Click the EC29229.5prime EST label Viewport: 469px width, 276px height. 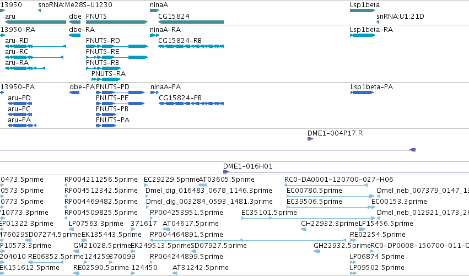[171, 180]
